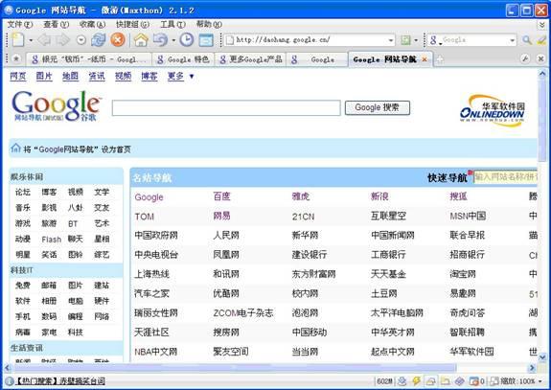The height and width of the screenshot is (390, 551).
Task: Click the popup blocker count icon
Action: coord(477,381)
